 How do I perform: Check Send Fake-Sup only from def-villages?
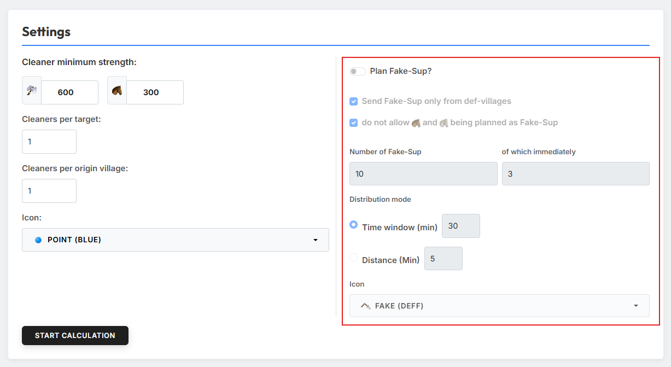pyautogui.click(x=354, y=101)
